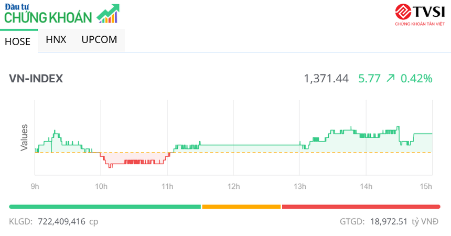The height and width of the screenshot is (236, 451).
Task: Click the GTGD value 18,972.51
Action: (x=388, y=221)
